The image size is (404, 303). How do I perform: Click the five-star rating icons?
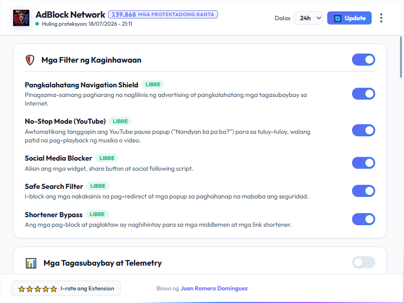point(37,289)
